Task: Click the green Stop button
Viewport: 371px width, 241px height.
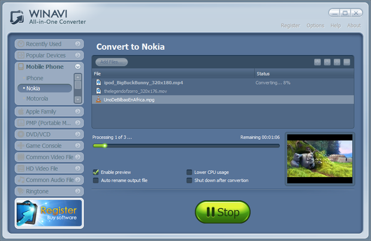Action: [x=223, y=212]
